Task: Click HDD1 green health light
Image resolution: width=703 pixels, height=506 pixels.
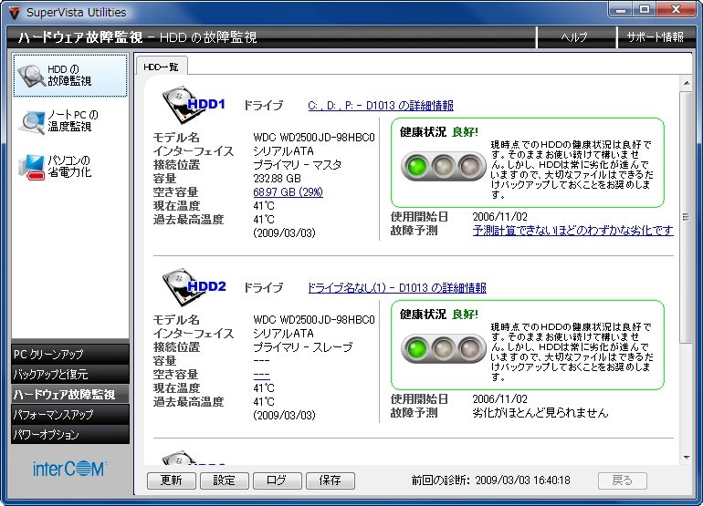Action: [x=416, y=167]
